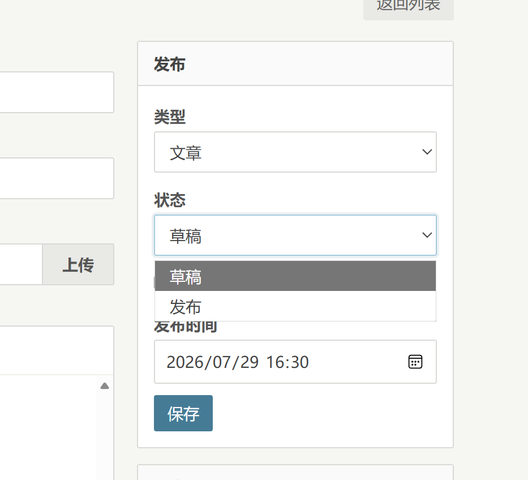Click the scrollbar up arrow in the editor
Viewport: 528px width, 480px height.
tap(105, 386)
